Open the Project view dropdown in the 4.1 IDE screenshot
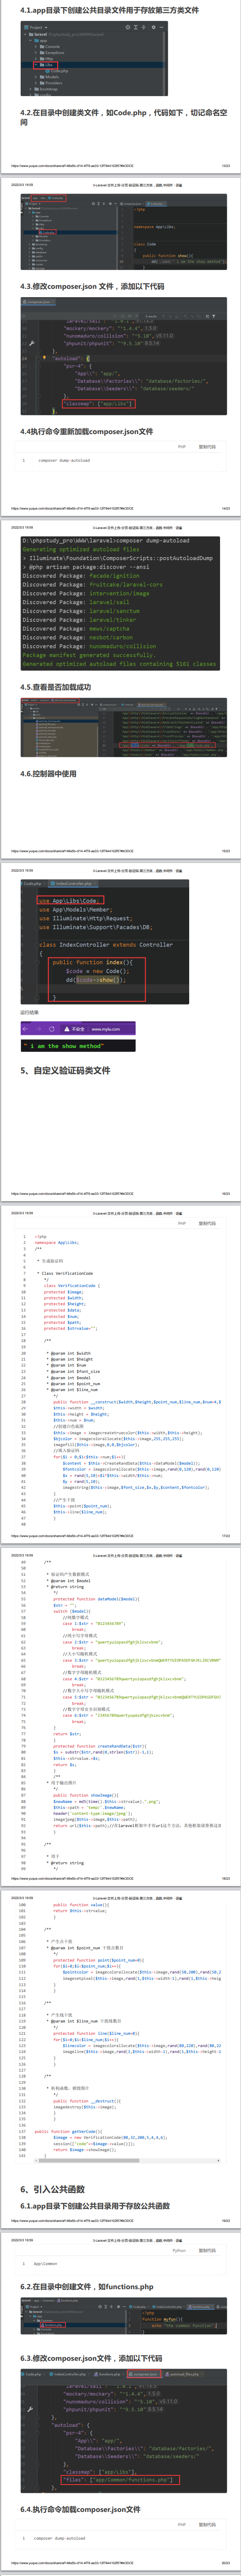The width and height of the screenshot is (241, 2576). [36, 27]
